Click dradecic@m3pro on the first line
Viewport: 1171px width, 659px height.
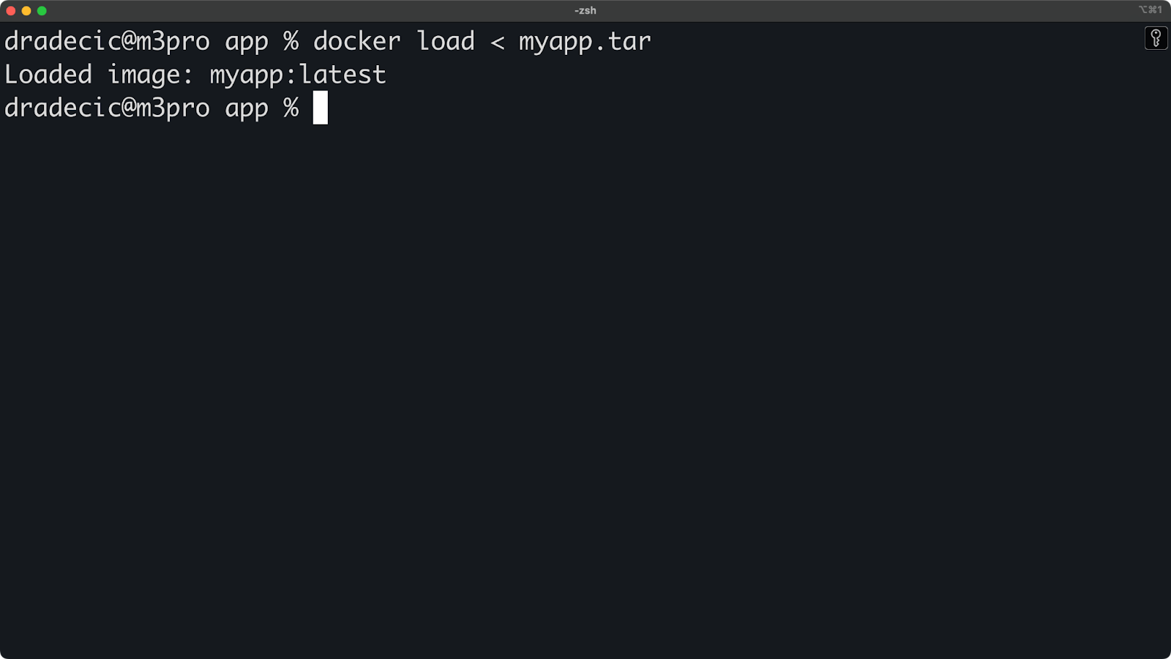pos(107,42)
